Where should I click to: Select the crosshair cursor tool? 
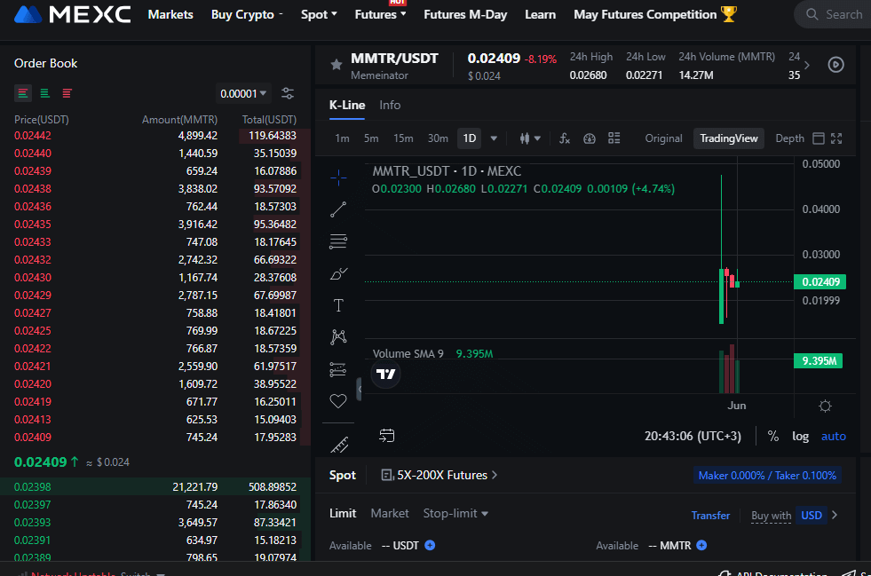pyautogui.click(x=338, y=178)
